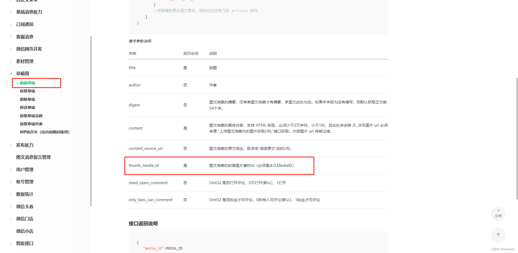Open 基础消息能力 in sidebar
Viewport: 518px width, 253px height.
[29, 12]
